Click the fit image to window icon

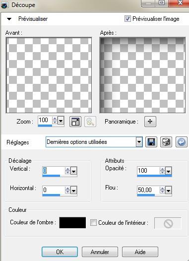click(75, 122)
